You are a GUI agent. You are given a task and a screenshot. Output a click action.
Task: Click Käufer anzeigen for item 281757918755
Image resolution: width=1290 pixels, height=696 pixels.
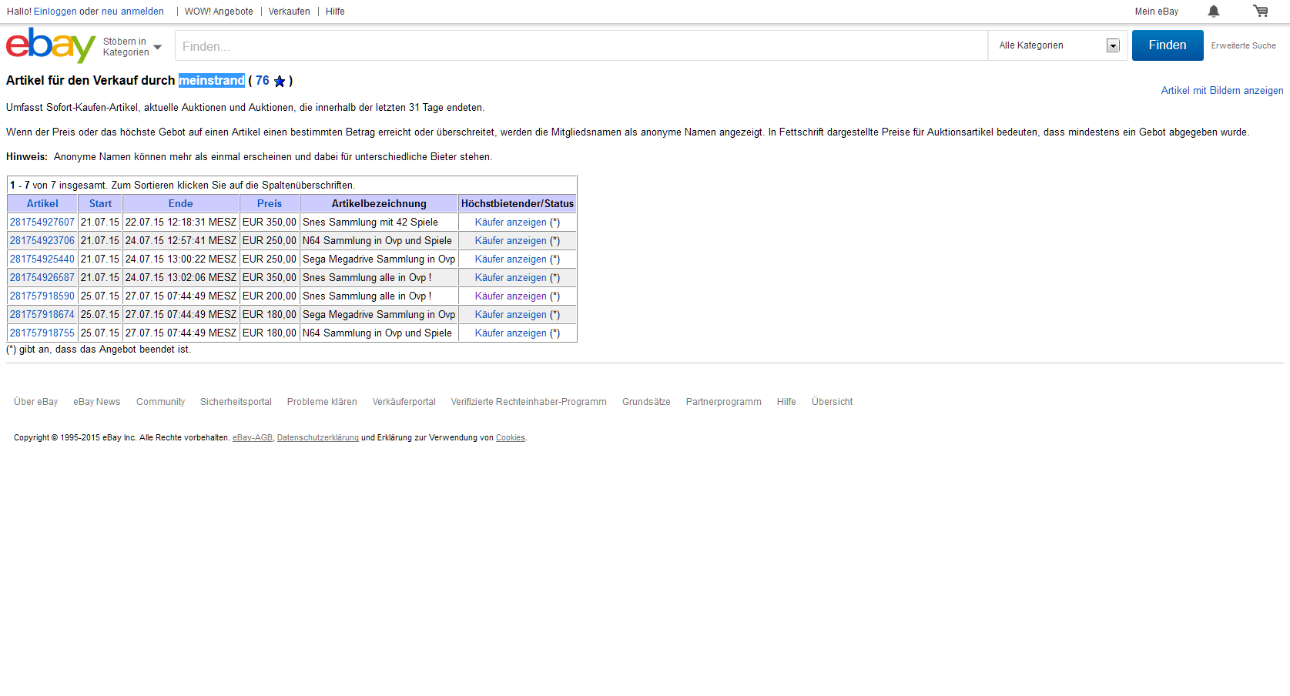pyautogui.click(x=511, y=333)
